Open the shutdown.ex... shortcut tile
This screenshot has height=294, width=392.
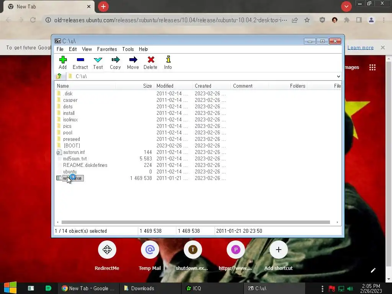193,256
